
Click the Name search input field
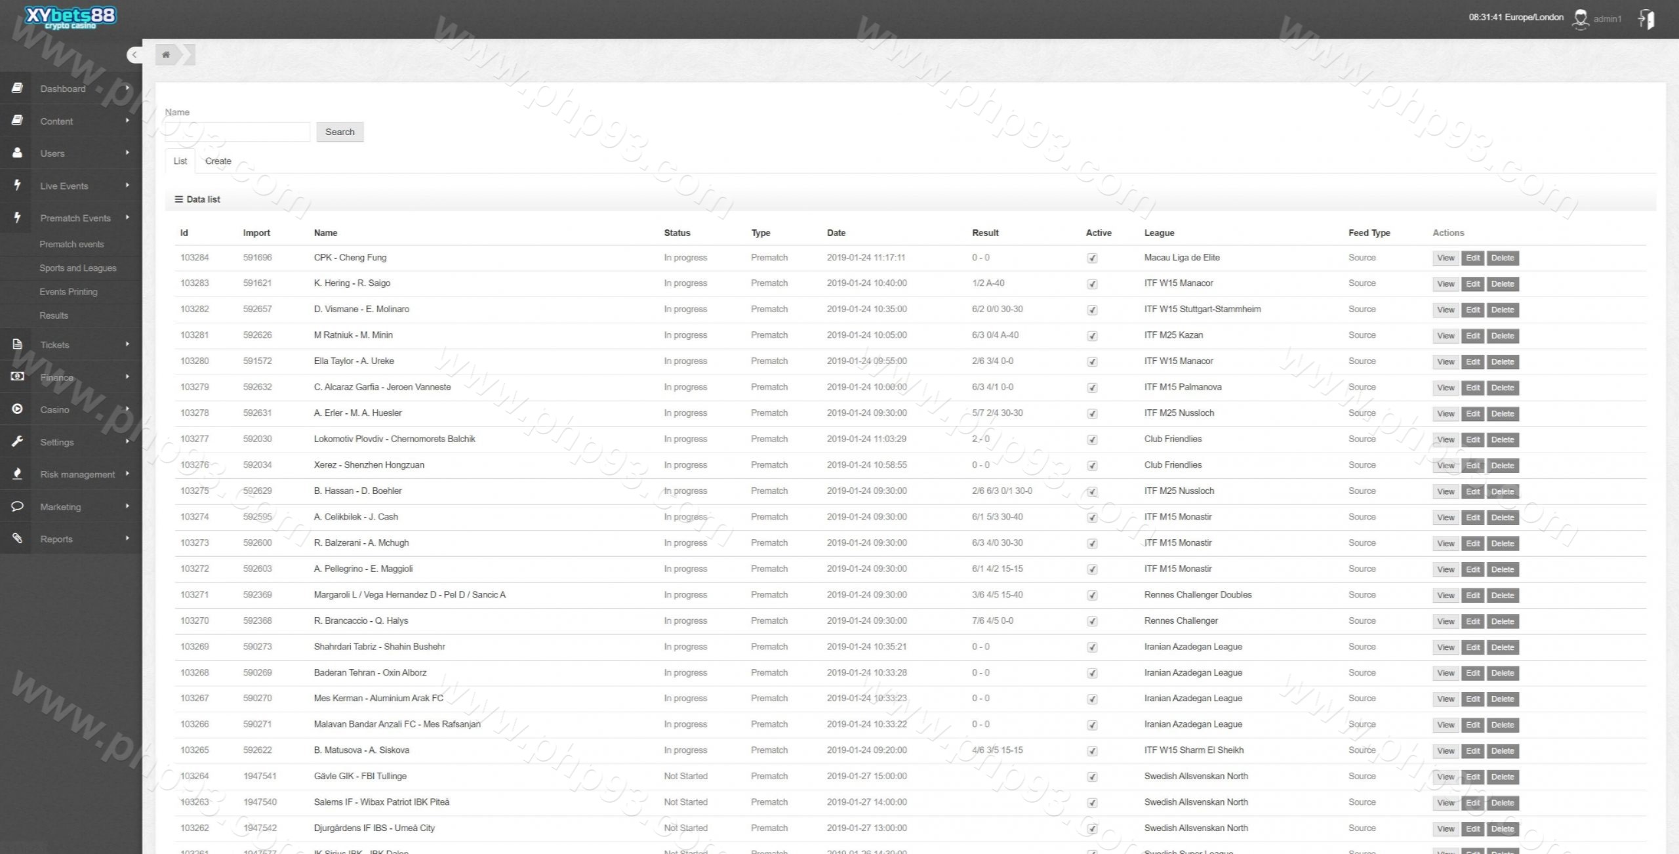[237, 132]
